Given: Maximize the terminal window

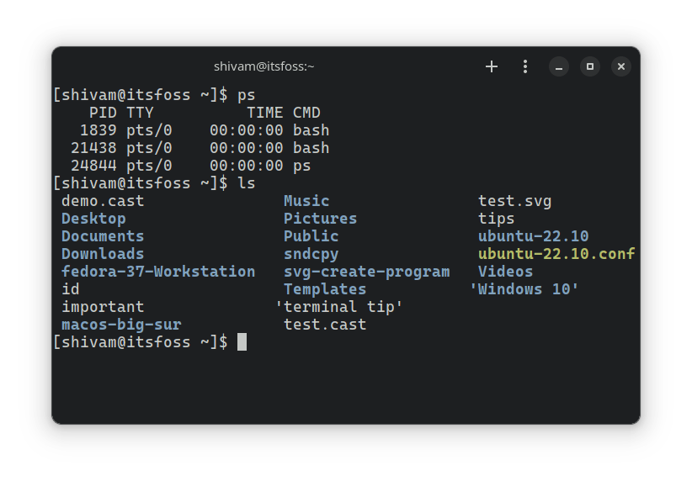Looking at the screenshot, I should (x=590, y=66).
